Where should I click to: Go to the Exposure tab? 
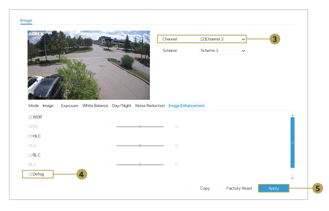pos(70,106)
